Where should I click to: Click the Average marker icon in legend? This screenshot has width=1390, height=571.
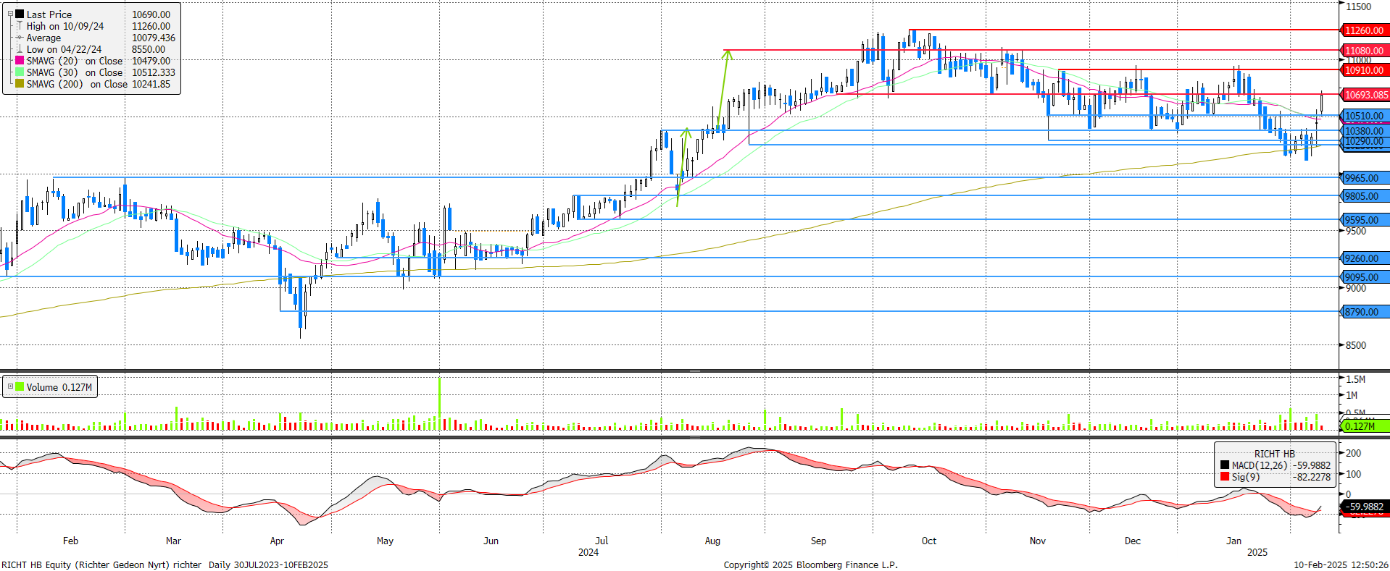[20, 38]
